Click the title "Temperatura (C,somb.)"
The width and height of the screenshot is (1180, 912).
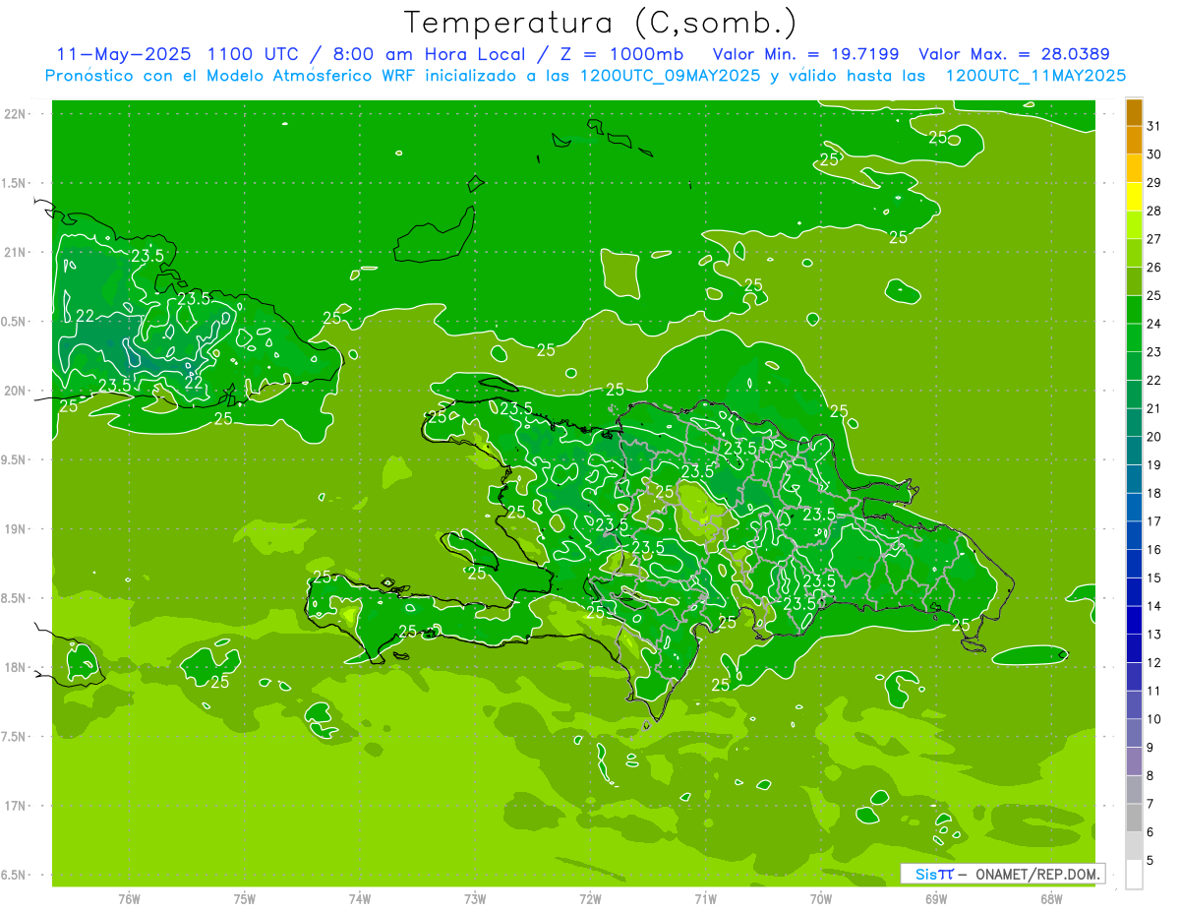click(x=600, y=24)
